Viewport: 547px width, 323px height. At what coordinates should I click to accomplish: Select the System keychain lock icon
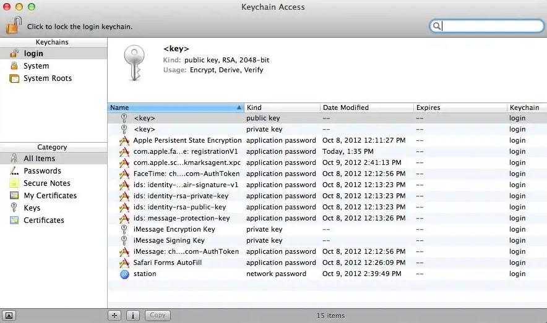coord(14,66)
